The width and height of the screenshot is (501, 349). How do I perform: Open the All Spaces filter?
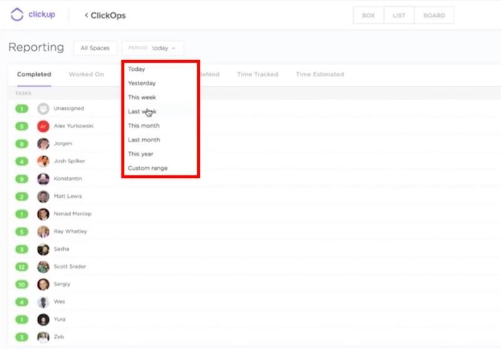coord(95,48)
